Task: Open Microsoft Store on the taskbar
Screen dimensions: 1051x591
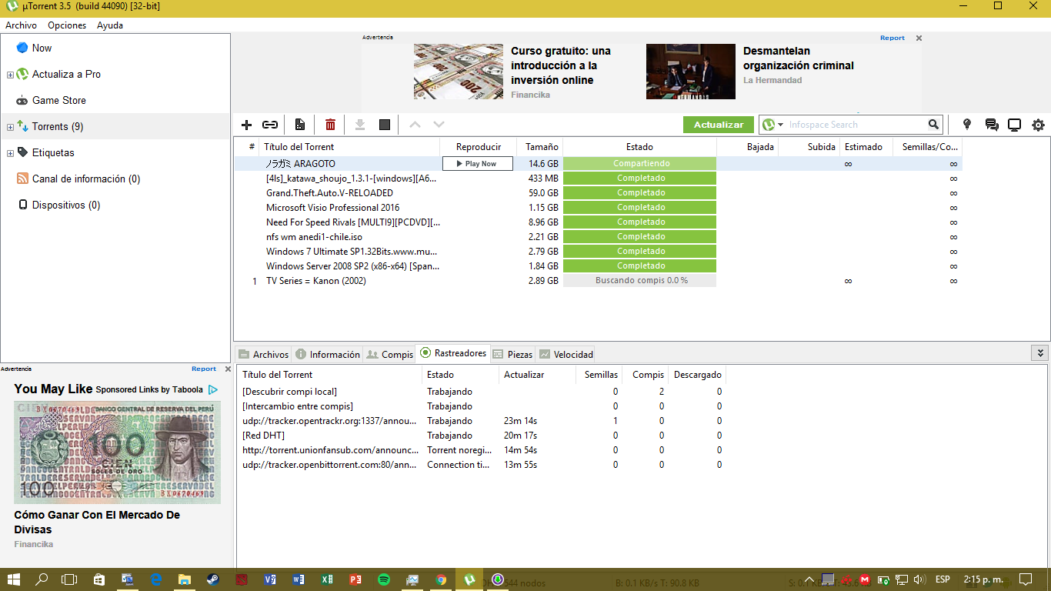Action: point(98,579)
